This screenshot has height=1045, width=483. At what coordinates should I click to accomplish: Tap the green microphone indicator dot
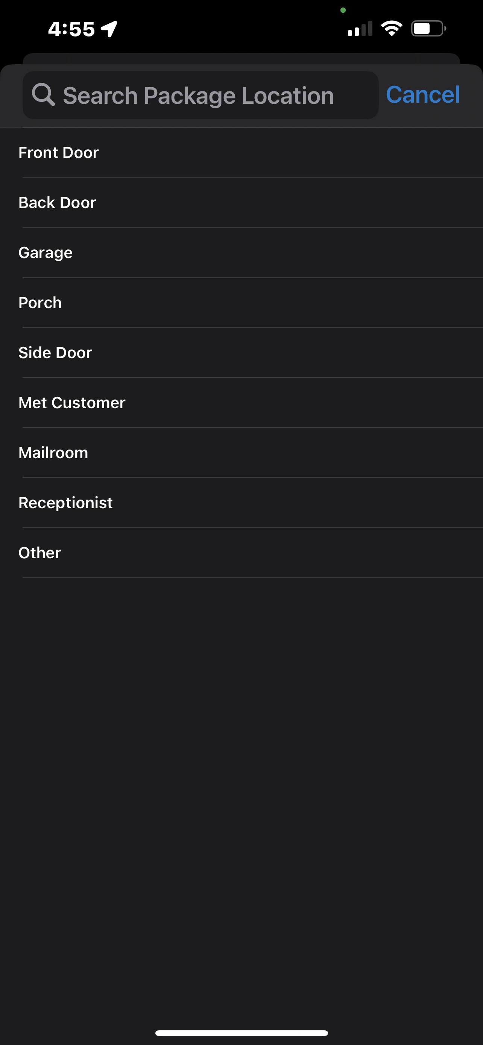pyautogui.click(x=343, y=10)
